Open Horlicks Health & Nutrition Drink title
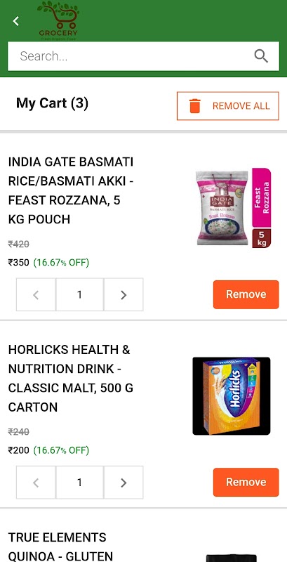 (71, 378)
